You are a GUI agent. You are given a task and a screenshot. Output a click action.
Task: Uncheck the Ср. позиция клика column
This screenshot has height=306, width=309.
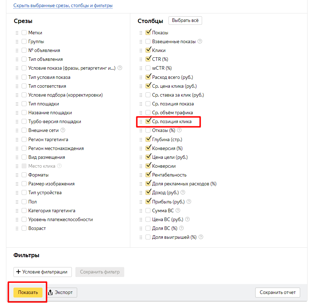(x=148, y=121)
